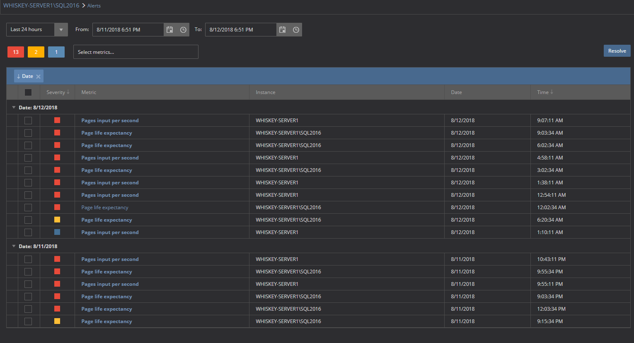The height and width of the screenshot is (343, 634).
Task: Click the blue 1 low severity filter
Action: tap(56, 52)
